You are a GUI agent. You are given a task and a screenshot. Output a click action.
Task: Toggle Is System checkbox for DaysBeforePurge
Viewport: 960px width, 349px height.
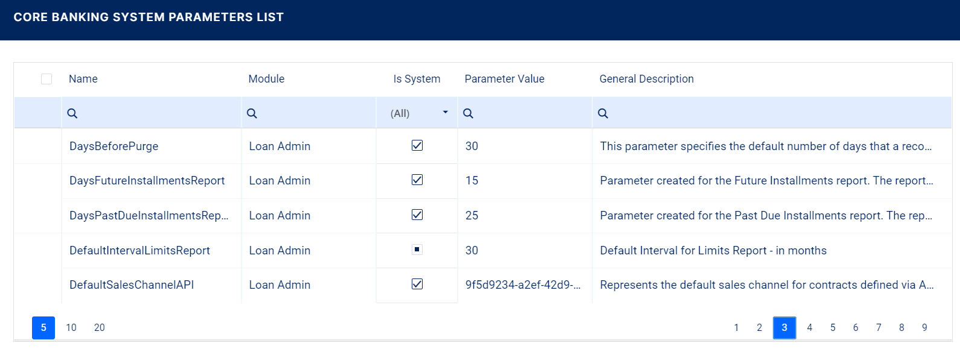point(417,145)
